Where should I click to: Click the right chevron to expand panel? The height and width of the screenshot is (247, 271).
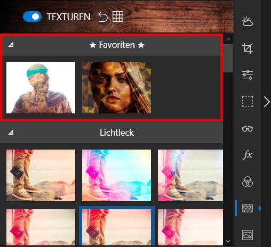pyautogui.click(x=267, y=102)
